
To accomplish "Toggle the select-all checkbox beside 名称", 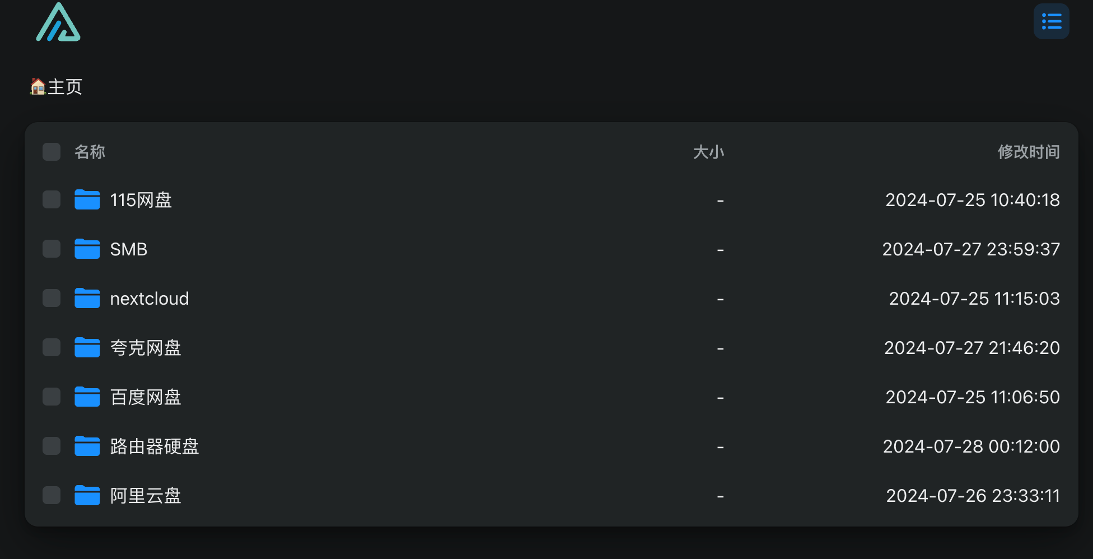I will coord(52,152).
